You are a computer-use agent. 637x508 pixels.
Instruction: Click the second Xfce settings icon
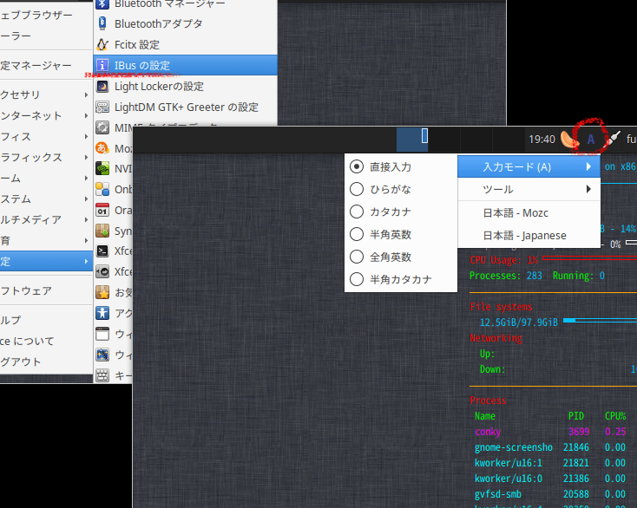coord(102,271)
